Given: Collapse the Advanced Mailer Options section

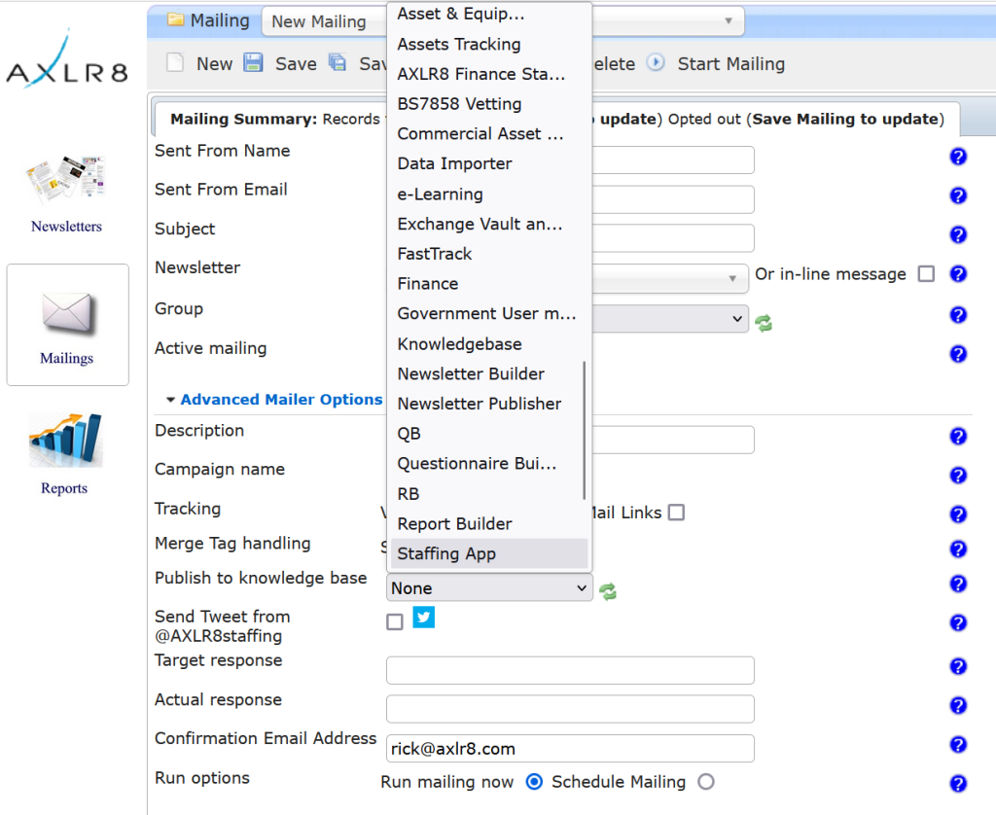Looking at the screenshot, I should pyautogui.click(x=273, y=400).
